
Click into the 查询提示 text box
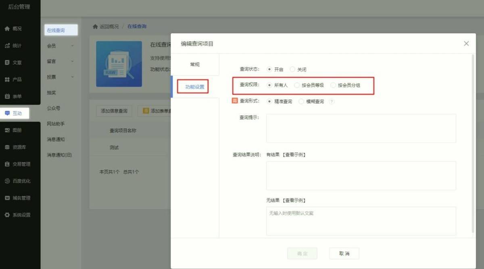coord(361,128)
